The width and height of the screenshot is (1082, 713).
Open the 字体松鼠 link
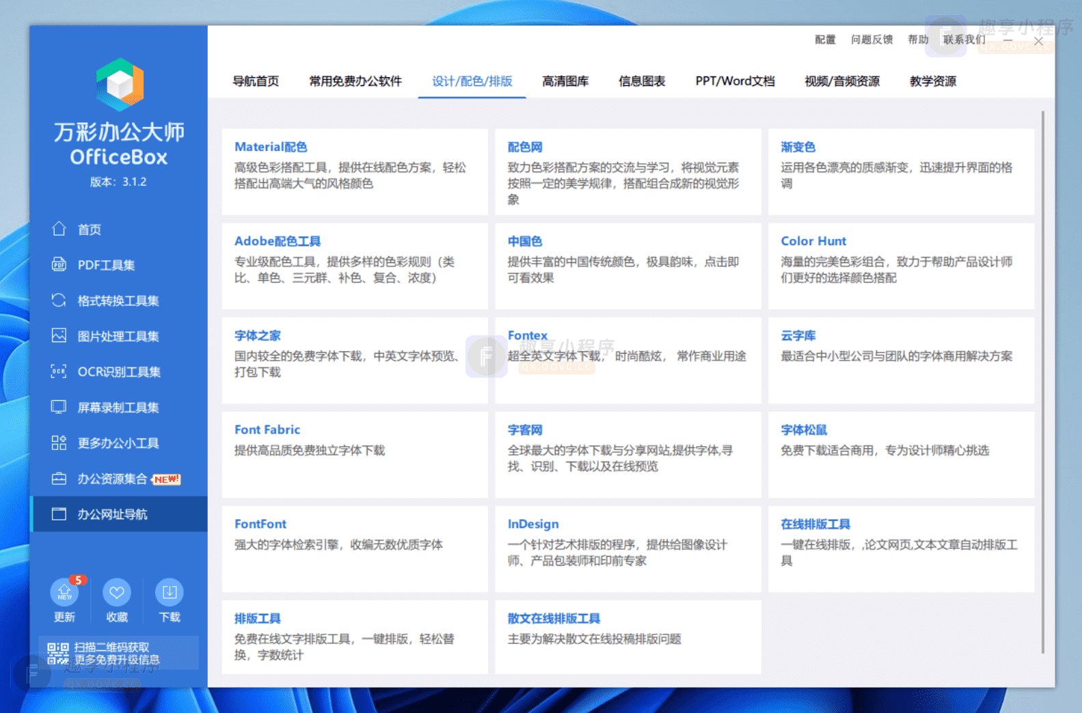click(x=804, y=430)
